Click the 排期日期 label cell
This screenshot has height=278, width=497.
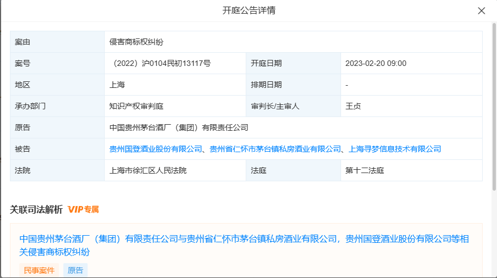click(x=293, y=85)
